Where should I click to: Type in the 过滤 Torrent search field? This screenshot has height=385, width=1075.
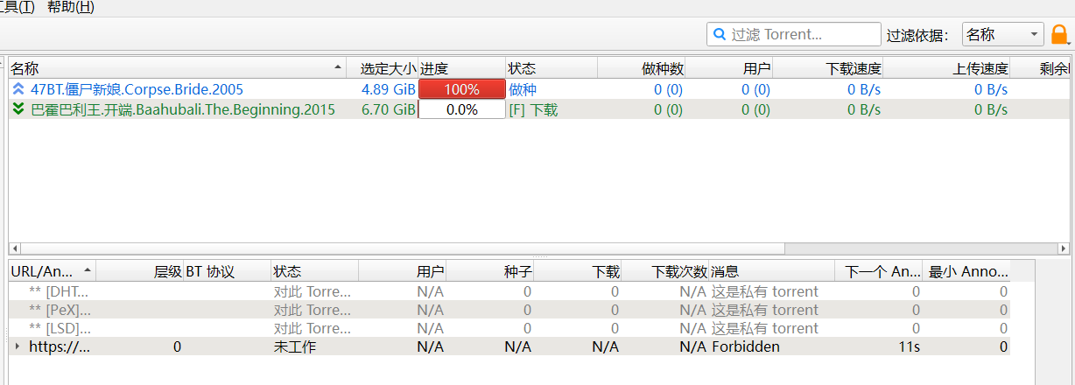click(x=801, y=35)
